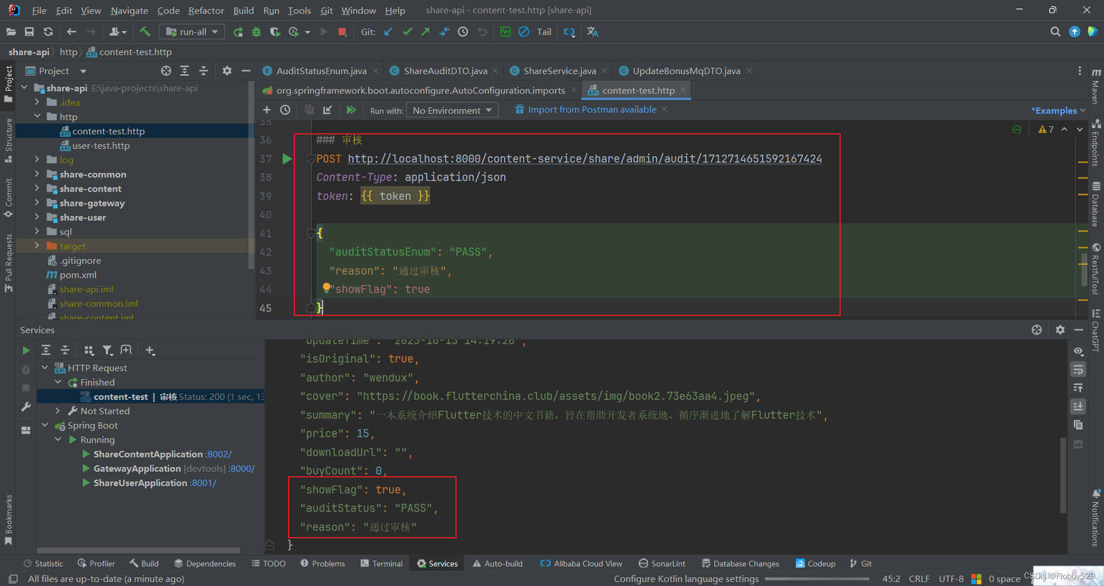Click Import from Postman available link
1104x586 pixels.
pos(592,109)
